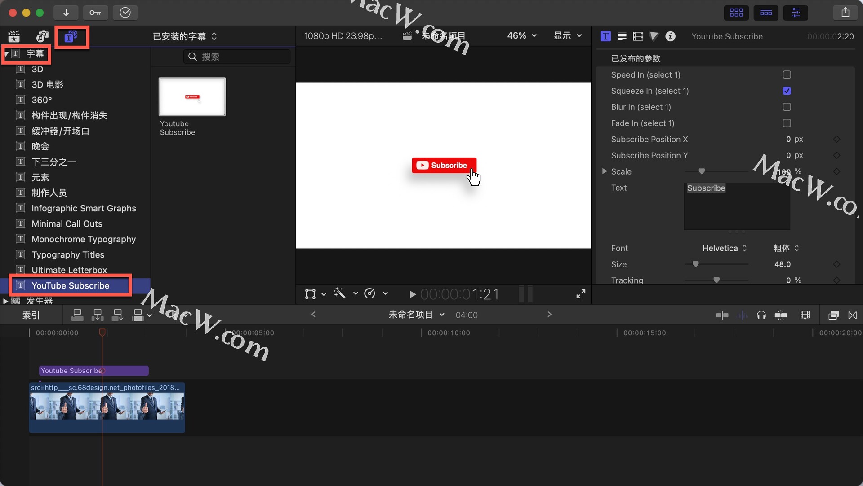863x486 pixels.
Task: Show the libraries sidebar clapper icon
Action: [x=14, y=36]
